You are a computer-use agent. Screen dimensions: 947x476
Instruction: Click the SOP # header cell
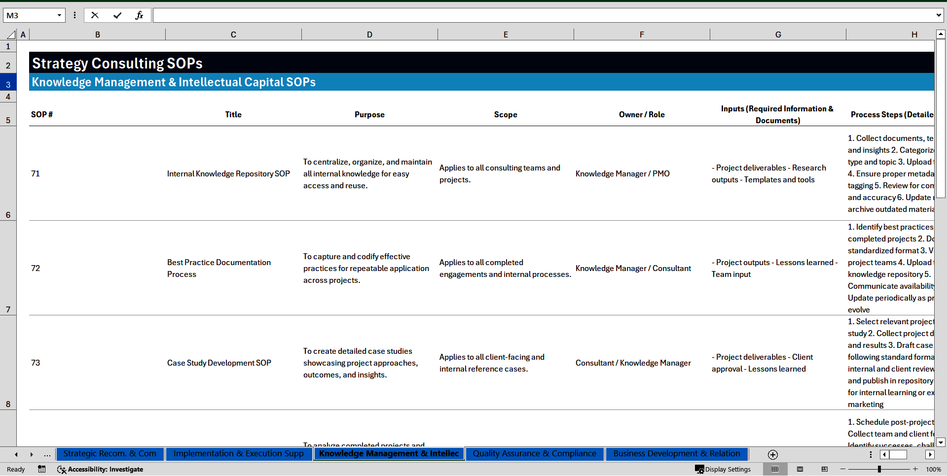97,114
